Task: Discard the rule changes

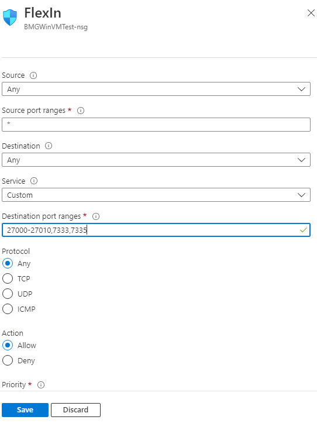Action: [x=75, y=410]
